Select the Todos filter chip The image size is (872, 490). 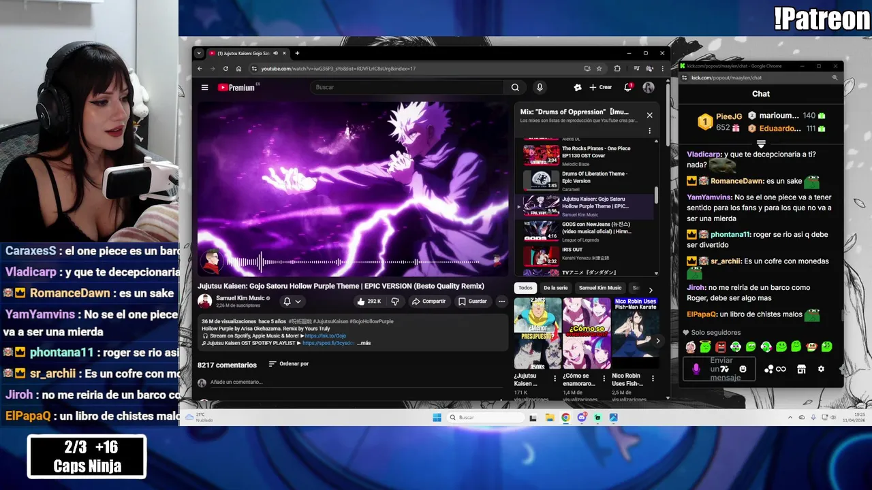click(525, 288)
